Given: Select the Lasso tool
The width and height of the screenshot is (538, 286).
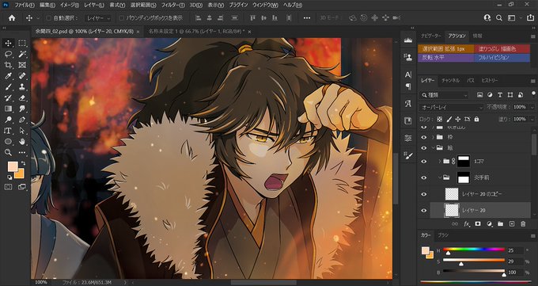Looking at the screenshot, I should pyautogui.click(x=8, y=54).
